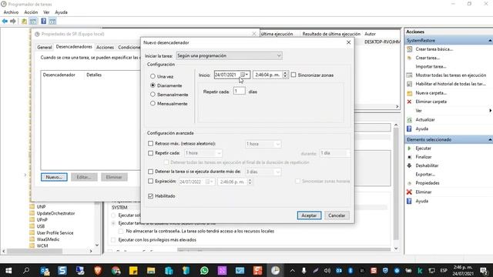Click the taskbar search magnifier
The height and width of the screenshot is (277, 493).
click(26, 270)
